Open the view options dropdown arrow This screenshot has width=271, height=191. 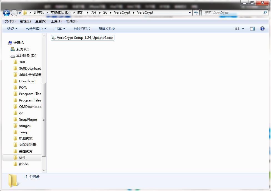[x=243, y=29]
